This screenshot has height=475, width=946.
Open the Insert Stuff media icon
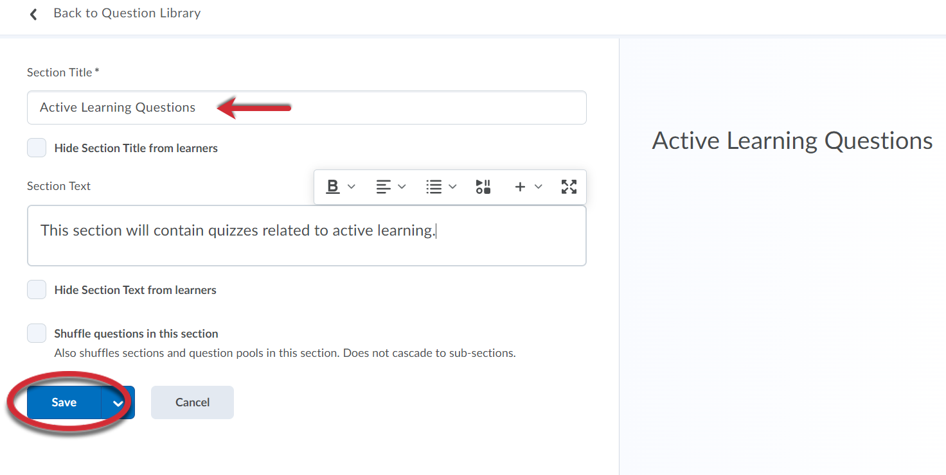point(483,186)
